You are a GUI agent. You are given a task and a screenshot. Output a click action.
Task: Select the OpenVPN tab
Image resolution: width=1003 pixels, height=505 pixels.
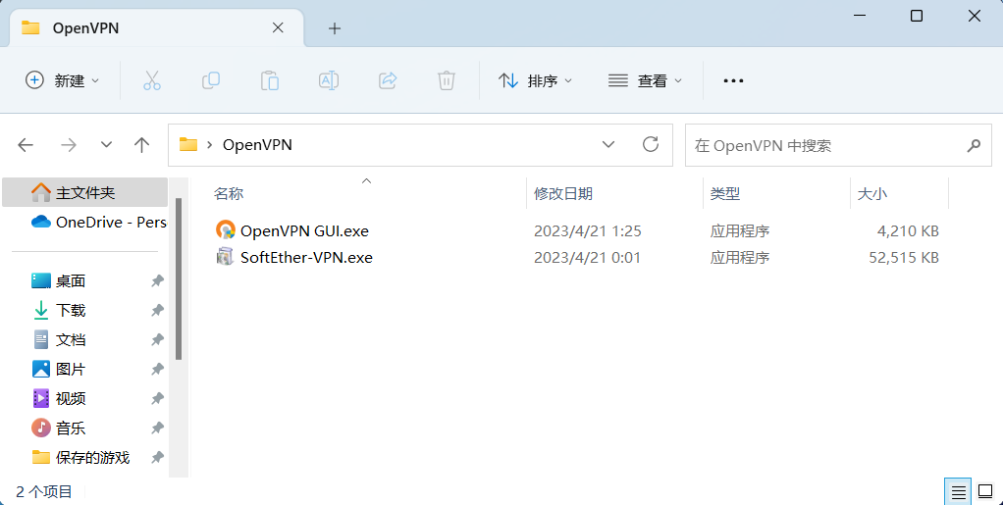[157, 28]
